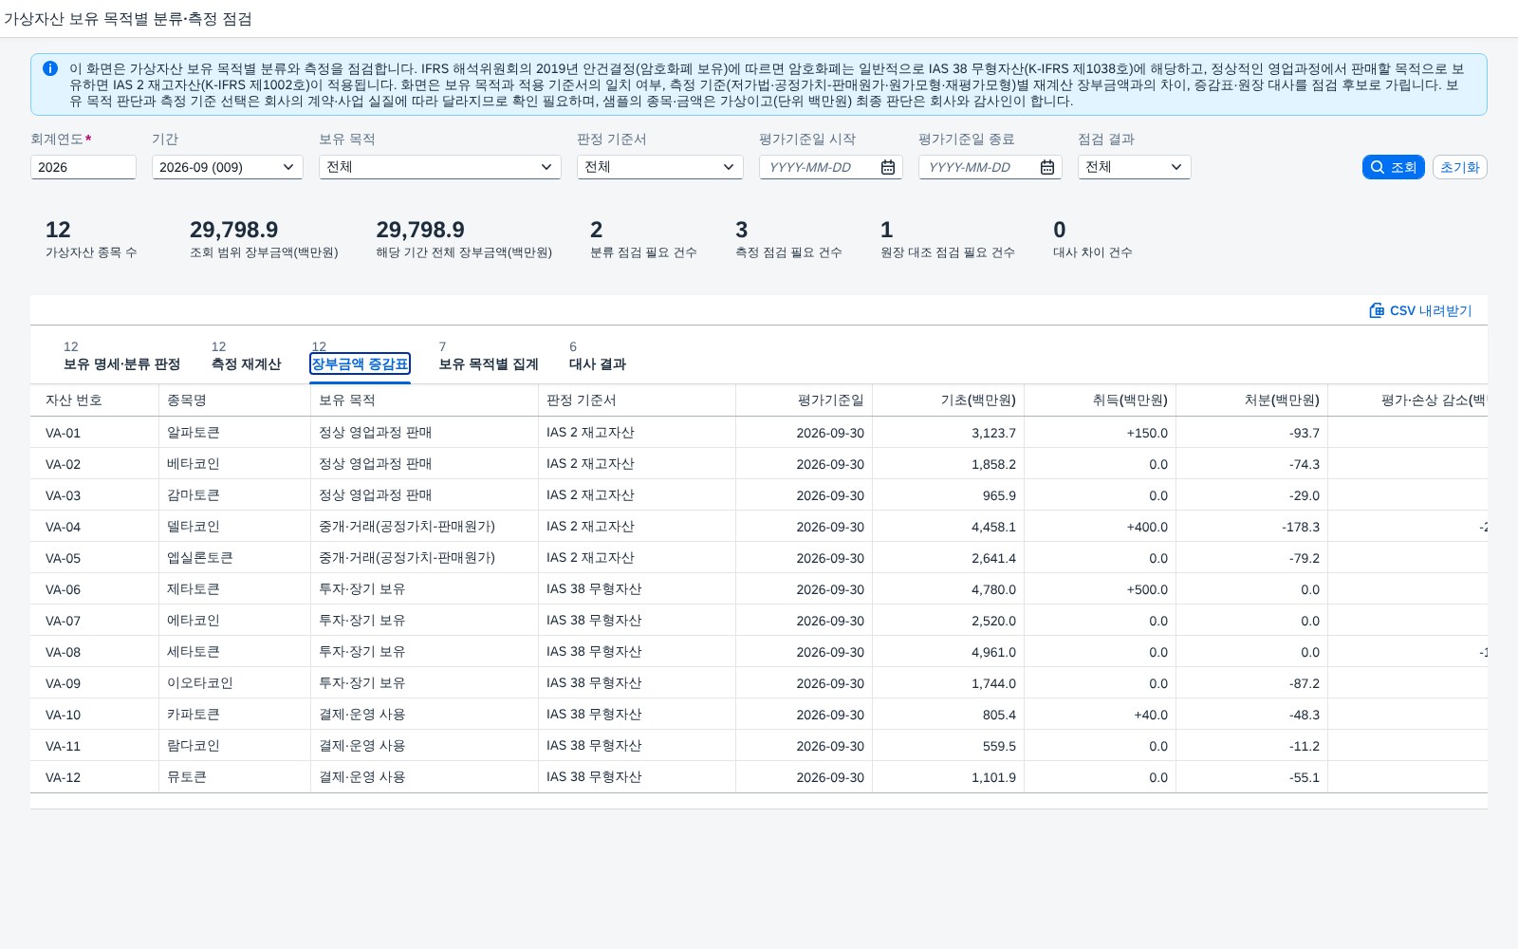Click the 조회 search button
This screenshot has width=1518, height=949.
point(1393,167)
